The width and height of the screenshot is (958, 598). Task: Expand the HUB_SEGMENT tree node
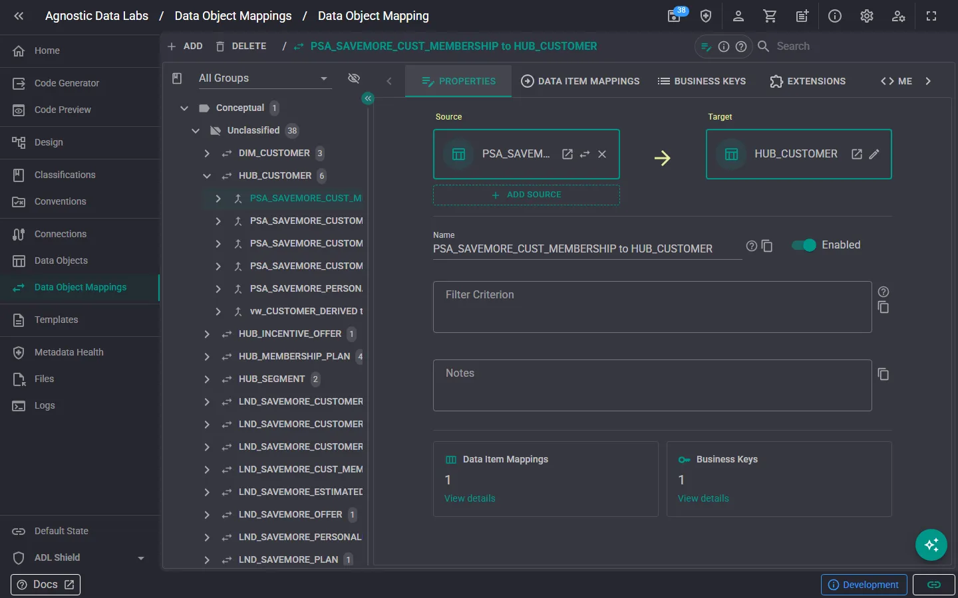tap(207, 379)
